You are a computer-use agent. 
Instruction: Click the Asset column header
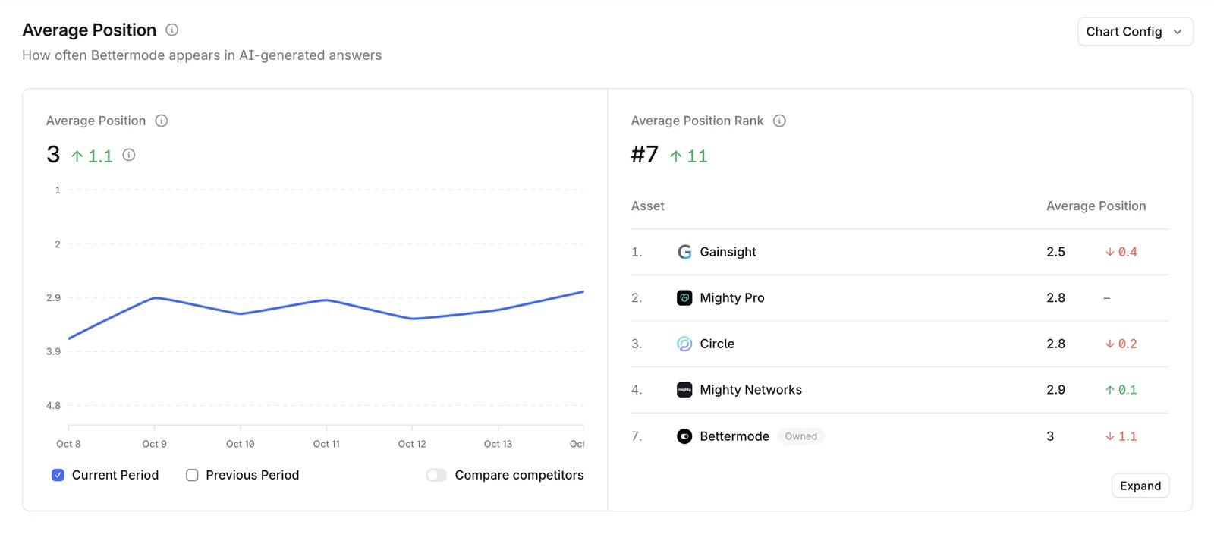(648, 206)
